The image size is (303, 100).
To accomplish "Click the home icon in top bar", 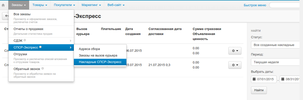I will pos(3,5).
